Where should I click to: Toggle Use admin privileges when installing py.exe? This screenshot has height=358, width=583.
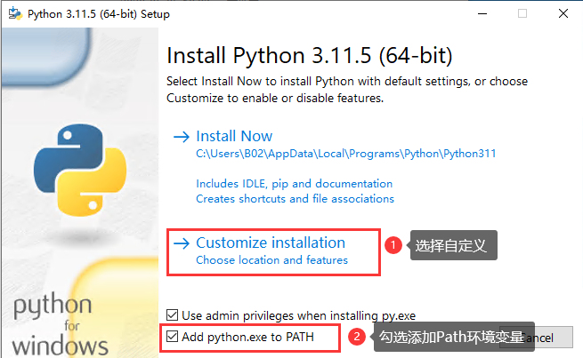click(173, 315)
